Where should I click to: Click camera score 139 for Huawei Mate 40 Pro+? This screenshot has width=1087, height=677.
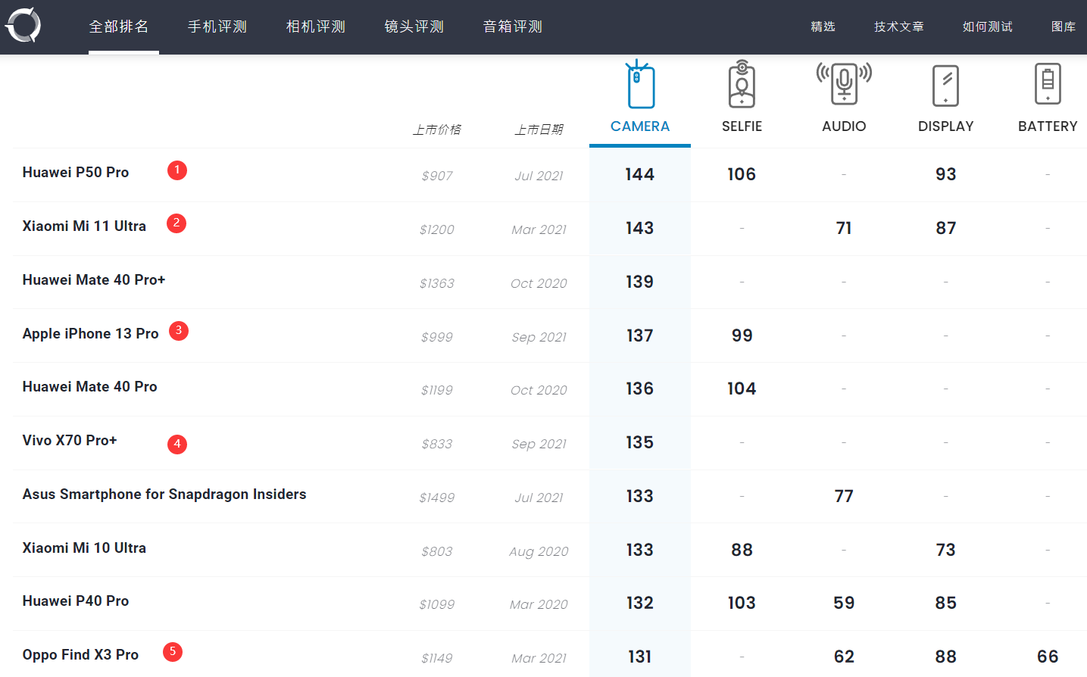coord(639,282)
